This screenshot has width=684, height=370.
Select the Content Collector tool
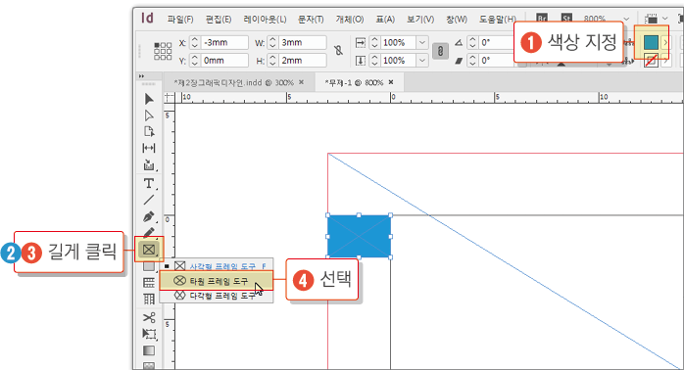pos(149,165)
